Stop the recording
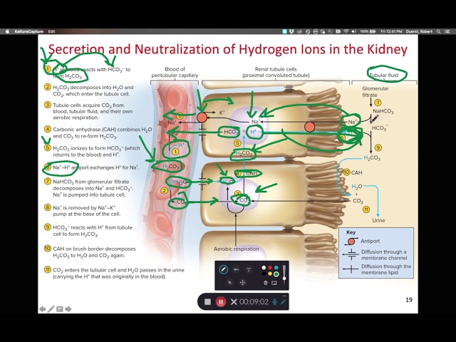Viewport: 456px width, 342px height. (x=207, y=302)
